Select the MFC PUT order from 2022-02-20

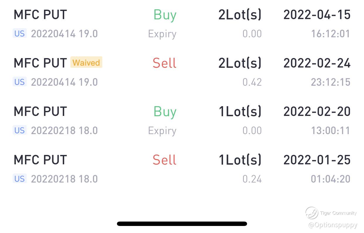coord(40,112)
